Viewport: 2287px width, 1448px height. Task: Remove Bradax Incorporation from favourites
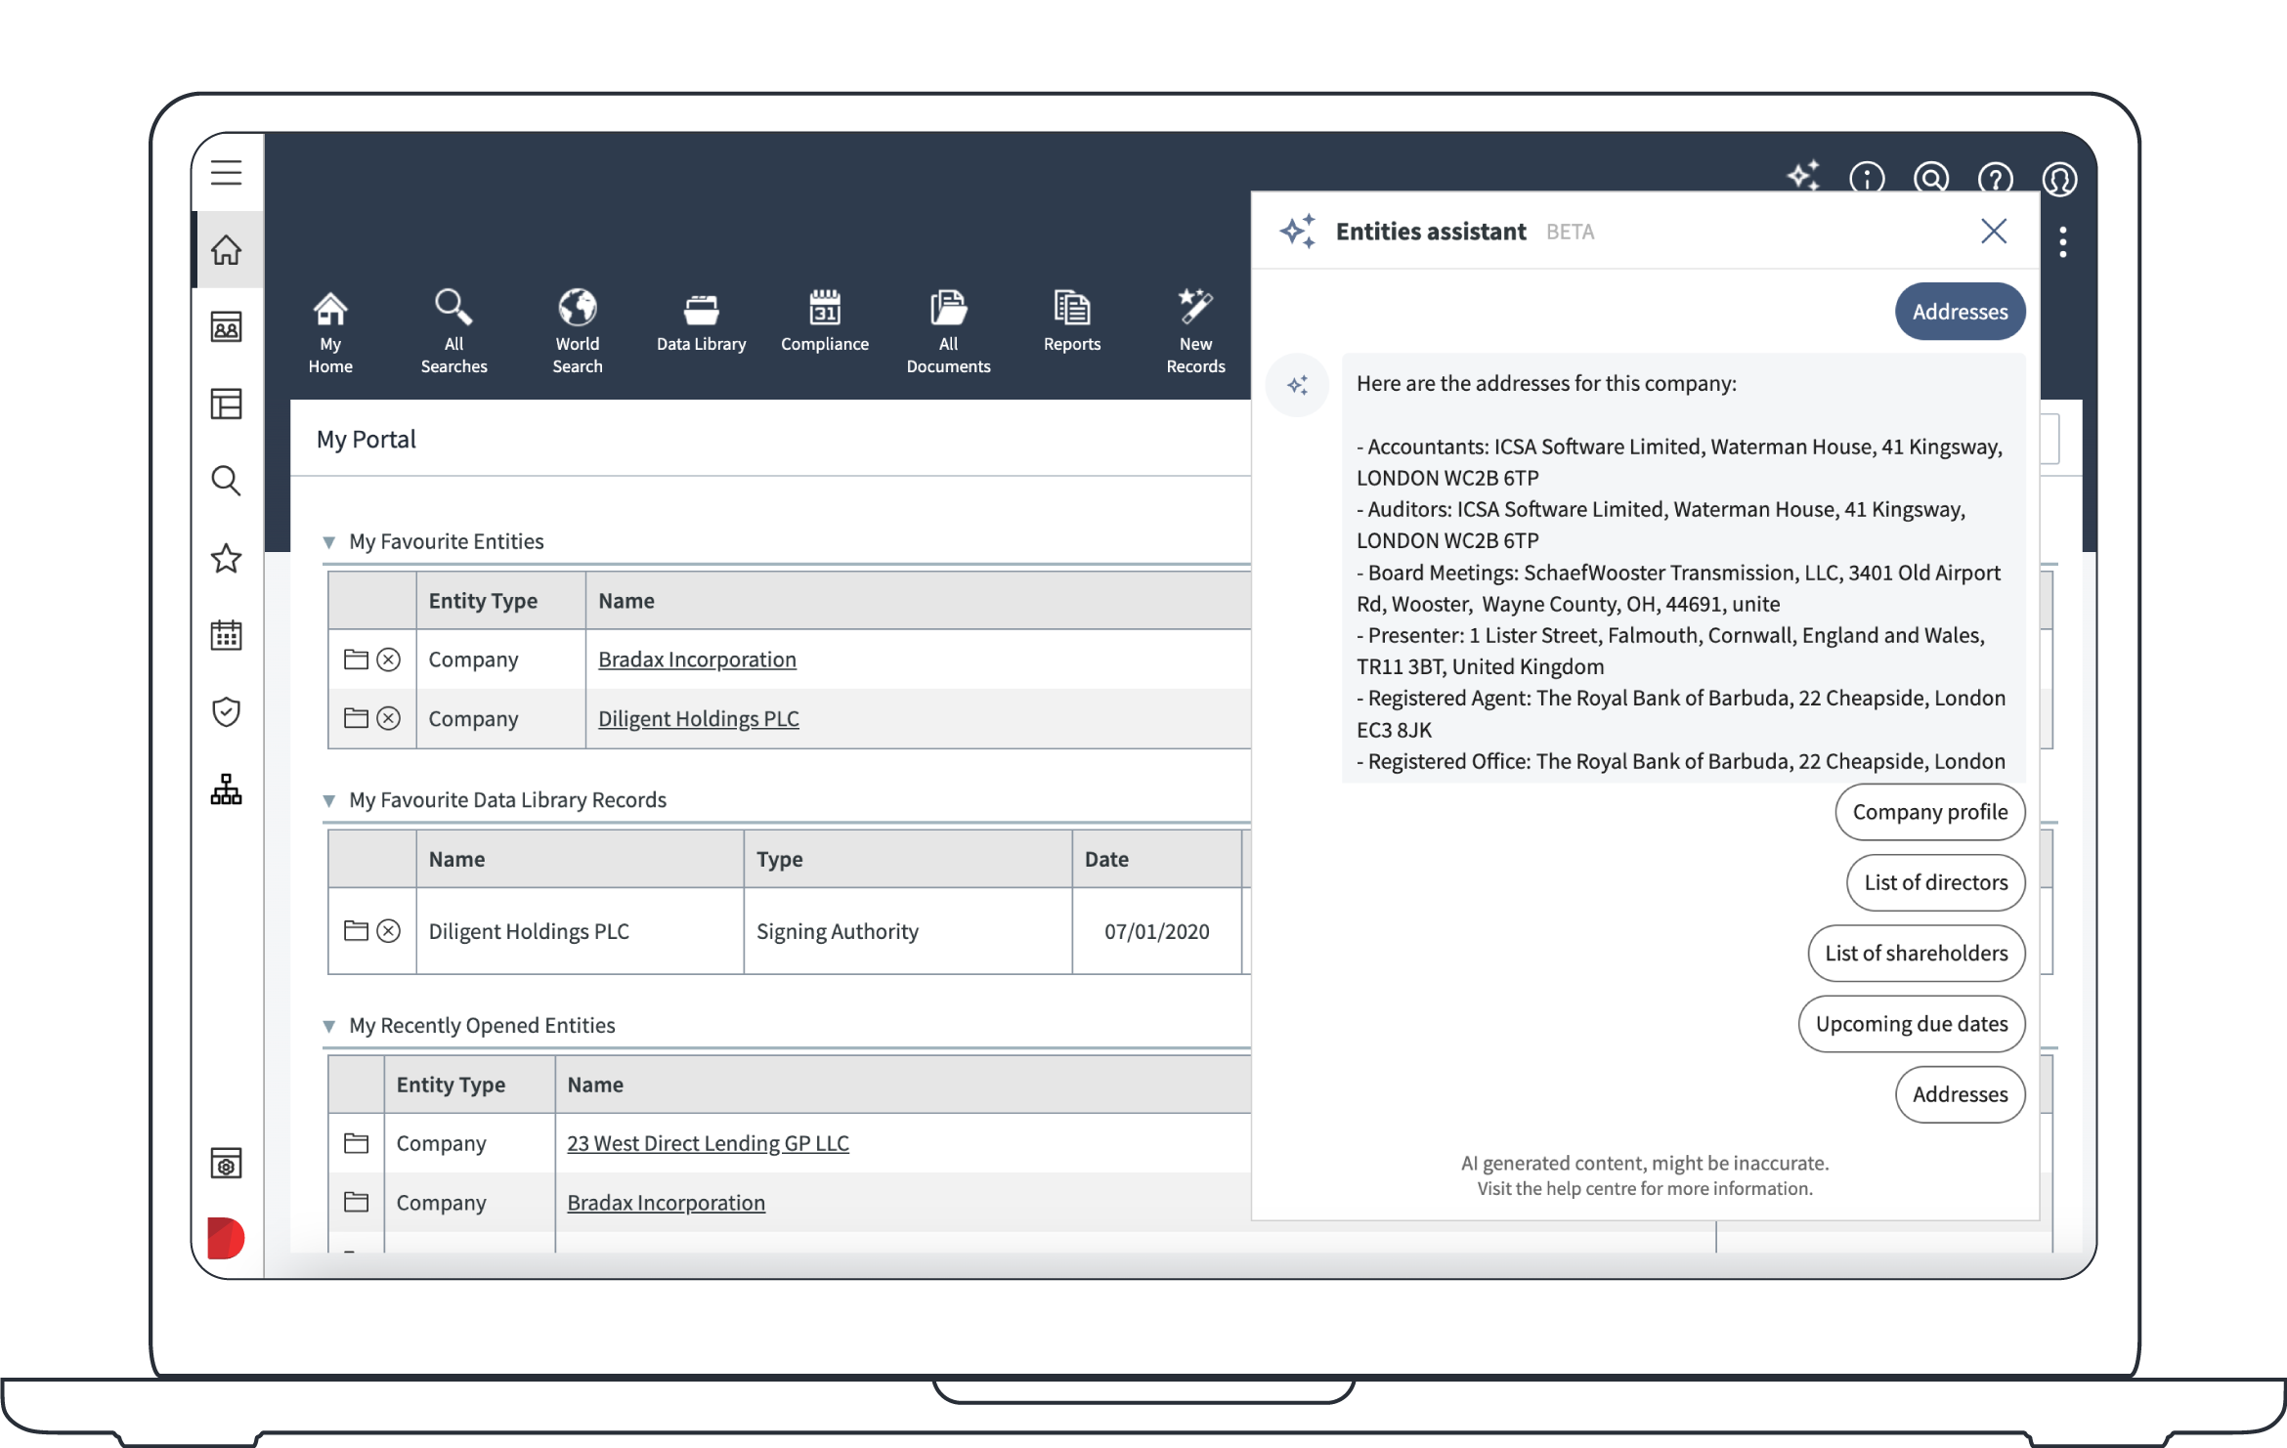pyautogui.click(x=389, y=660)
